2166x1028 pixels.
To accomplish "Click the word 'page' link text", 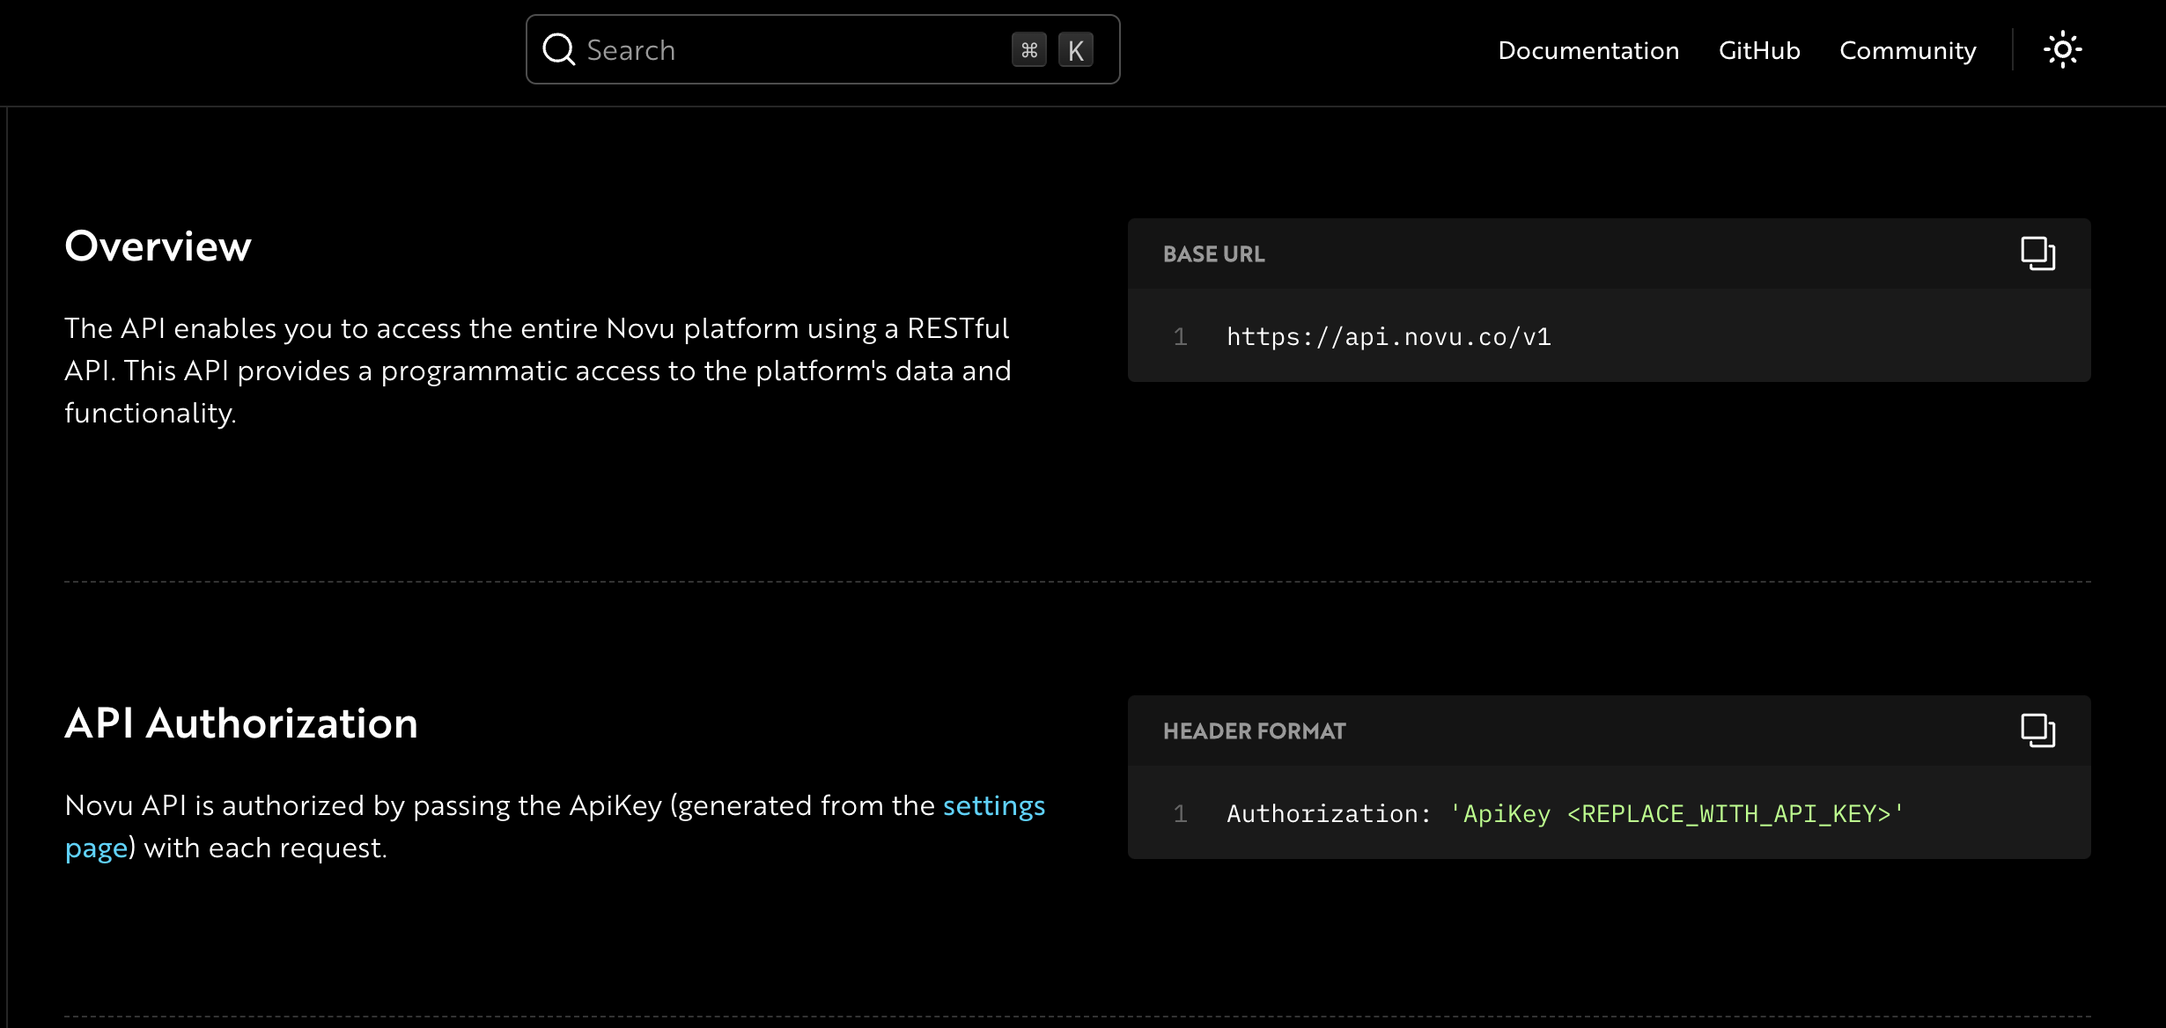I will (x=96, y=848).
